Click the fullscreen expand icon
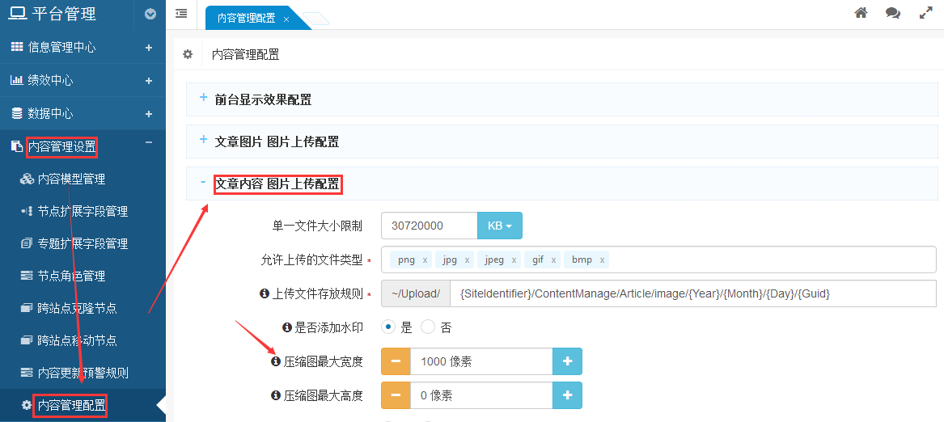This screenshot has width=944, height=422. (x=926, y=13)
